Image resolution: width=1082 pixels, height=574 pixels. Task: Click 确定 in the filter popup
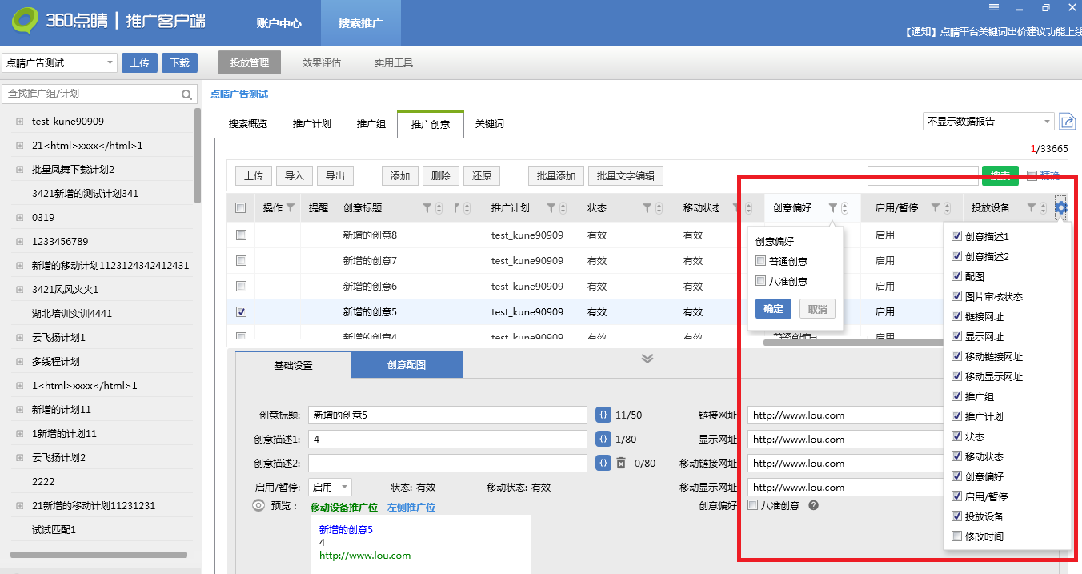click(772, 309)
